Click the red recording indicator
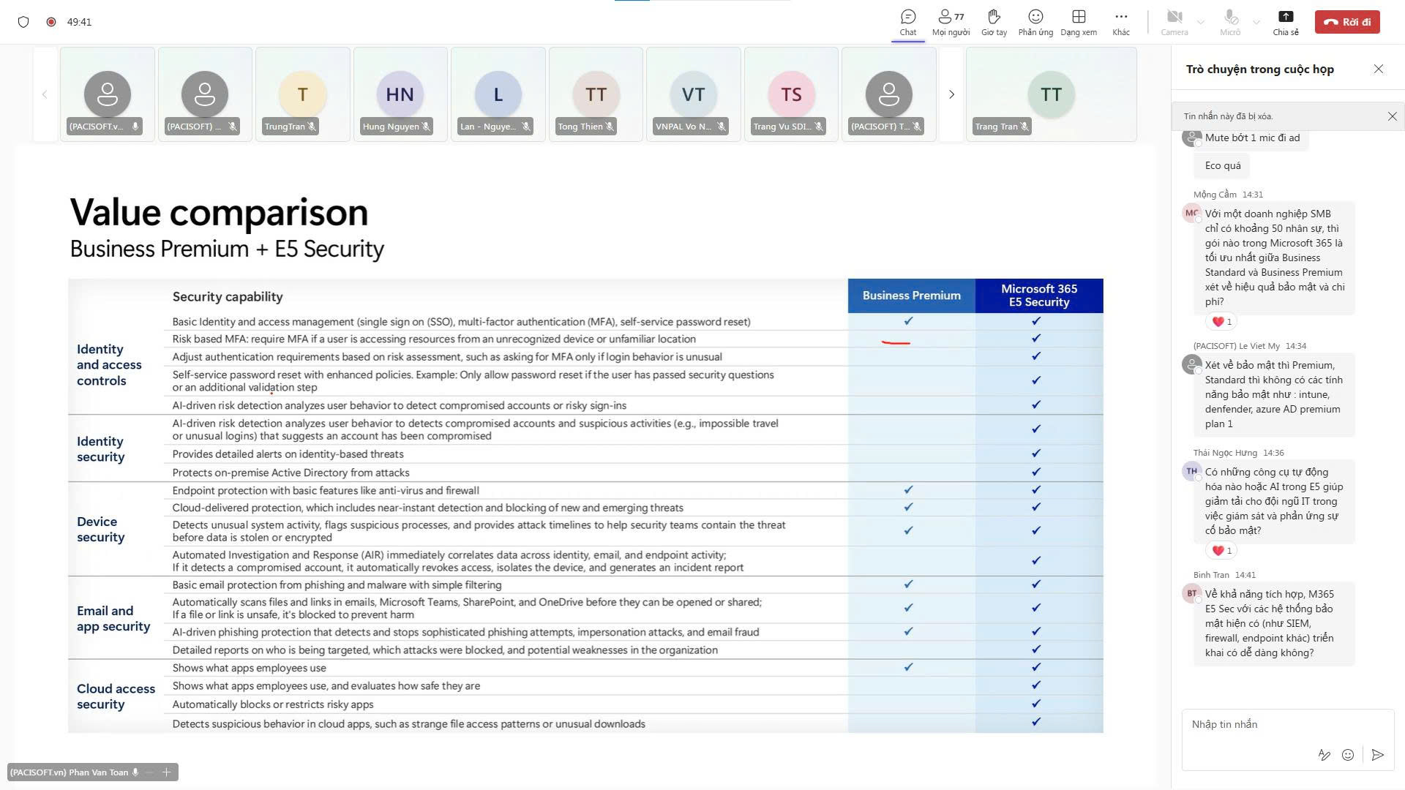This screenshot has width=1405, height=790. pos(51,22)
